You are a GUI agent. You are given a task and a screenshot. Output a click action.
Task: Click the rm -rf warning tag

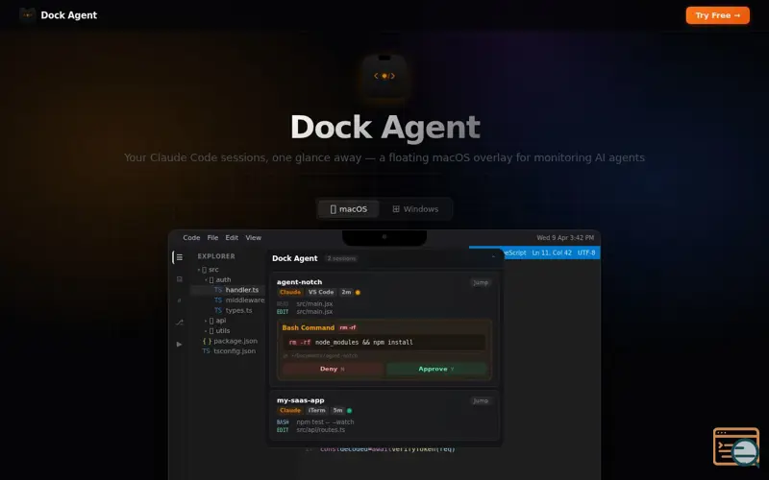point(348,327)
